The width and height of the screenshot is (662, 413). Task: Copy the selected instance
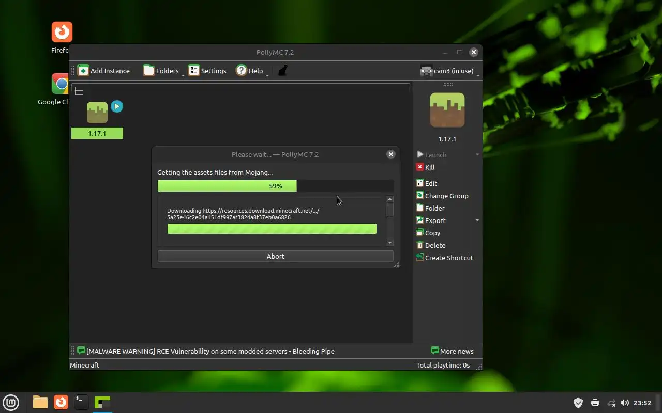click(x=428, y=233)
